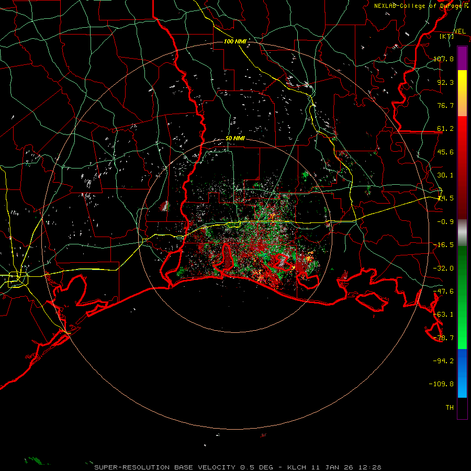Click the VEL legend title
Viewport: 471px width, 471px height.
pos(459,31)
